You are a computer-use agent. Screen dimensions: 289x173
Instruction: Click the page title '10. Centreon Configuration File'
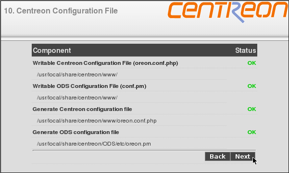(x=61, y=11)
